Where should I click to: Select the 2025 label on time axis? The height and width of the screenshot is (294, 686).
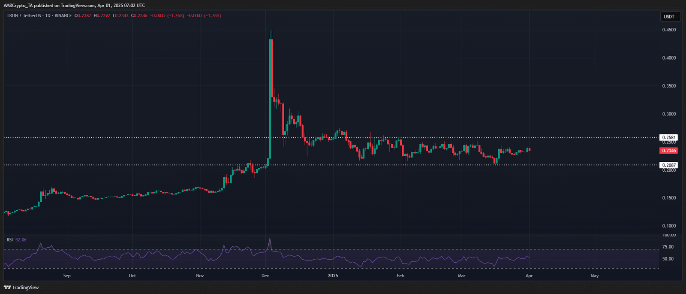(333, 276)
